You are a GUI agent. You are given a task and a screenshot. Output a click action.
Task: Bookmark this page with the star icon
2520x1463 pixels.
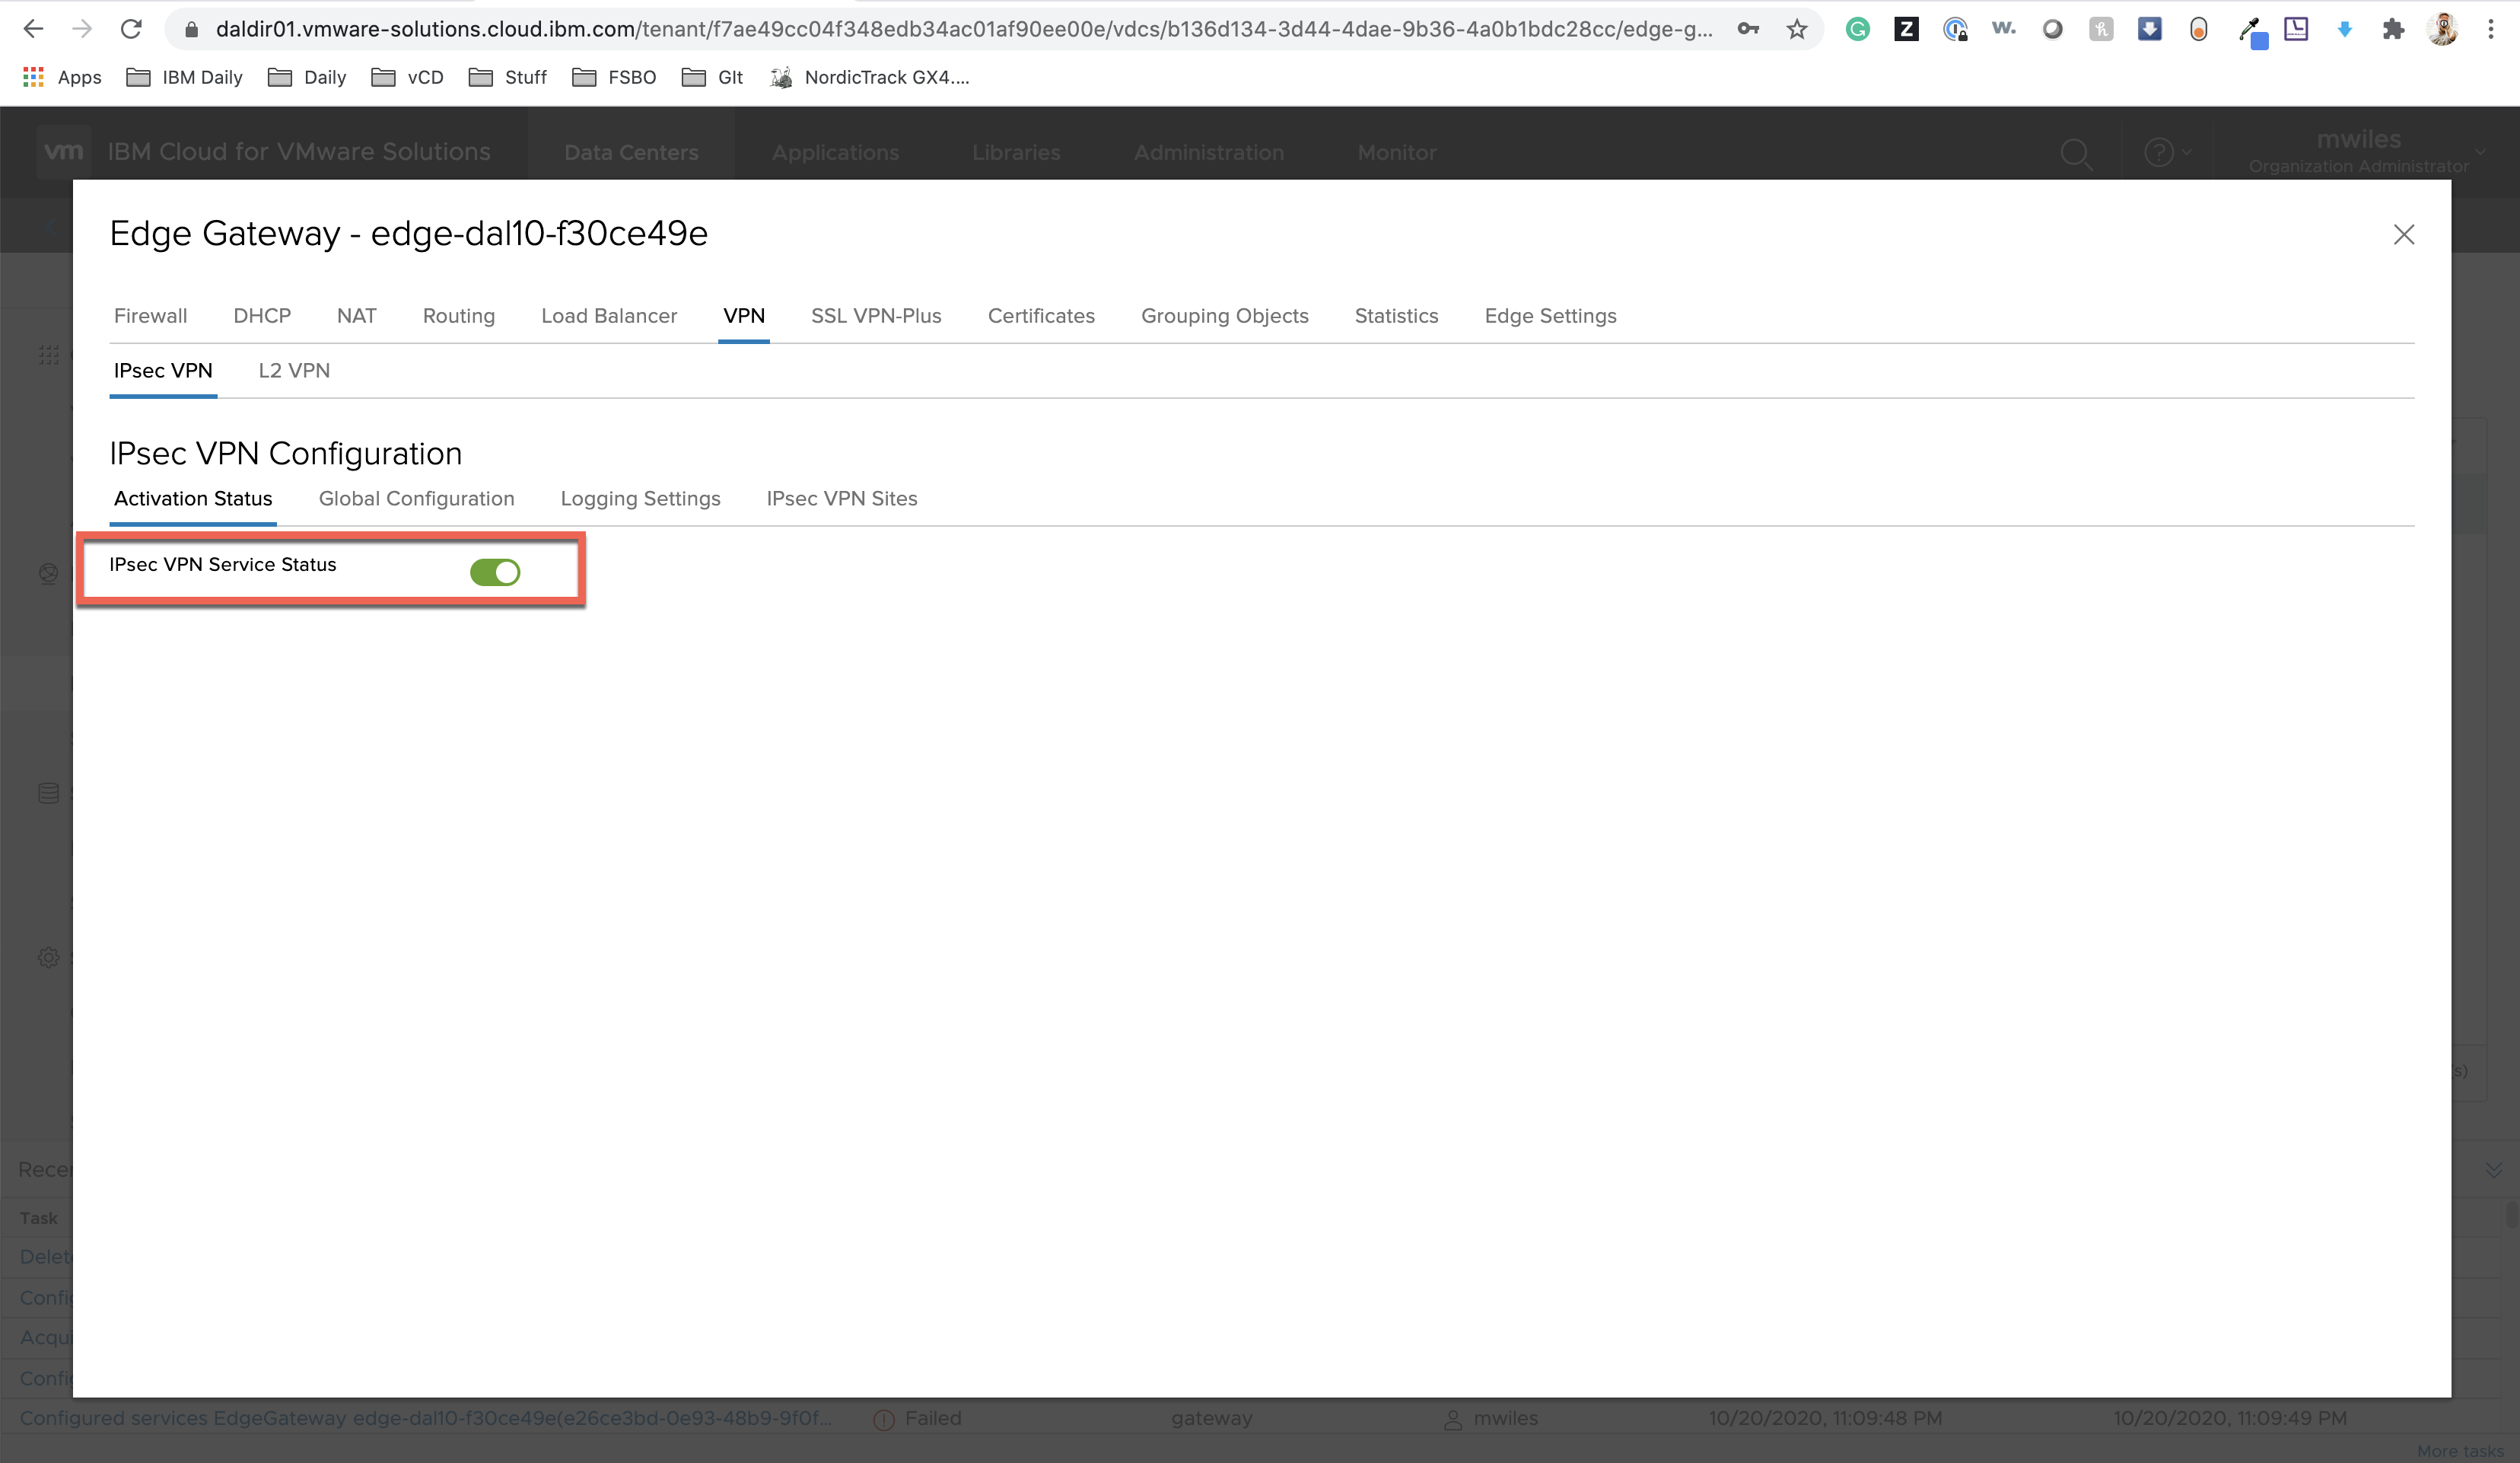tap(1797, 29)
